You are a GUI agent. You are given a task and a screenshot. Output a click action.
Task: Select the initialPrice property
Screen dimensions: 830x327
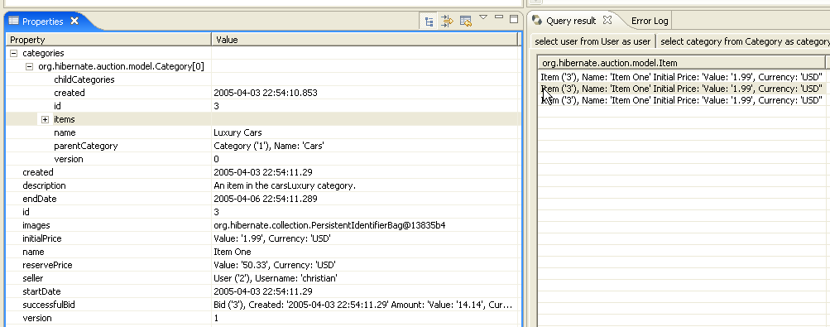click(42, 238)
